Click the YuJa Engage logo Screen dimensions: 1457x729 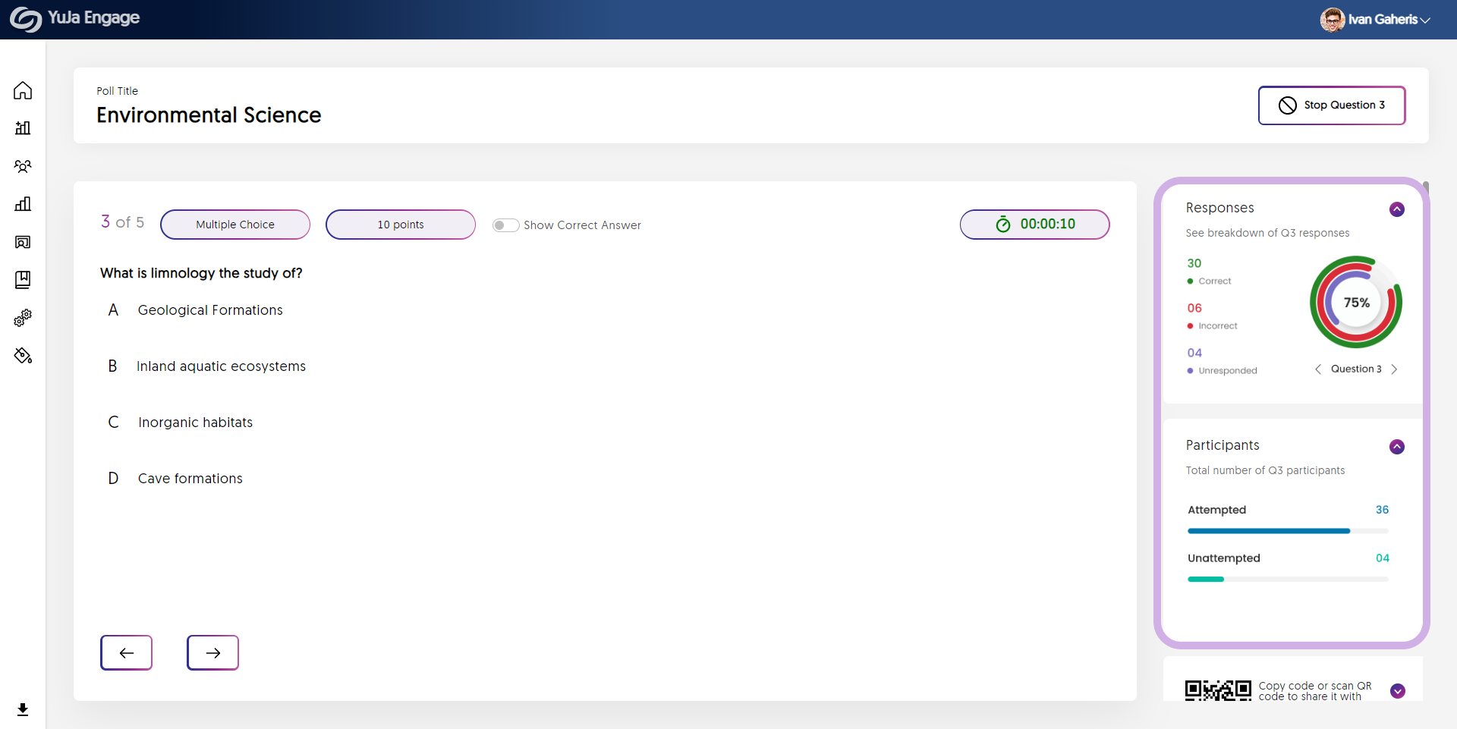[74, 18]
